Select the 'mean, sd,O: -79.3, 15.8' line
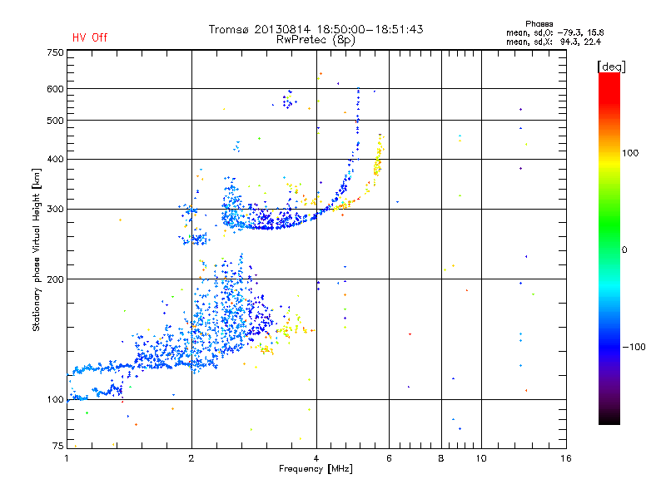Image resolution: width=666 pixels, height=499 pixels. tap(554, 32)
